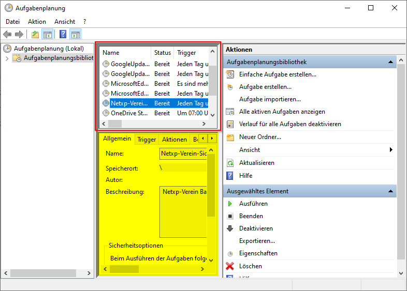
Task: Click the details pane vertical scrollbar down arrow
Action: 211,260
